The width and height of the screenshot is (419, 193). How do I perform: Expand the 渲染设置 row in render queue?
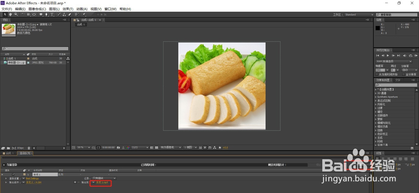coord(6,178)
